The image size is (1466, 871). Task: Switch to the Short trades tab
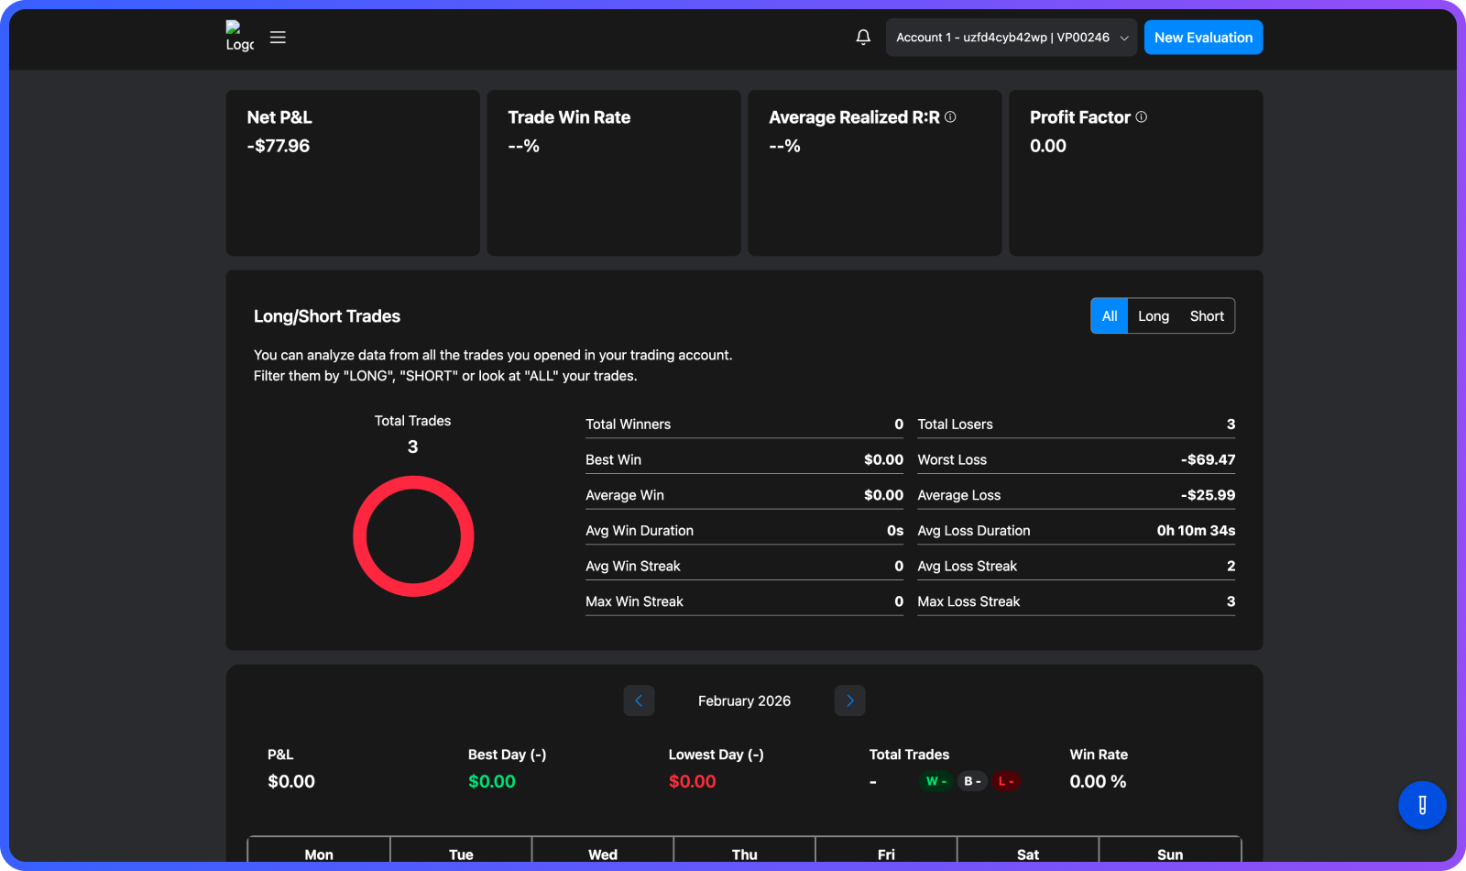pyautogui.click(x=1207, y=315)
